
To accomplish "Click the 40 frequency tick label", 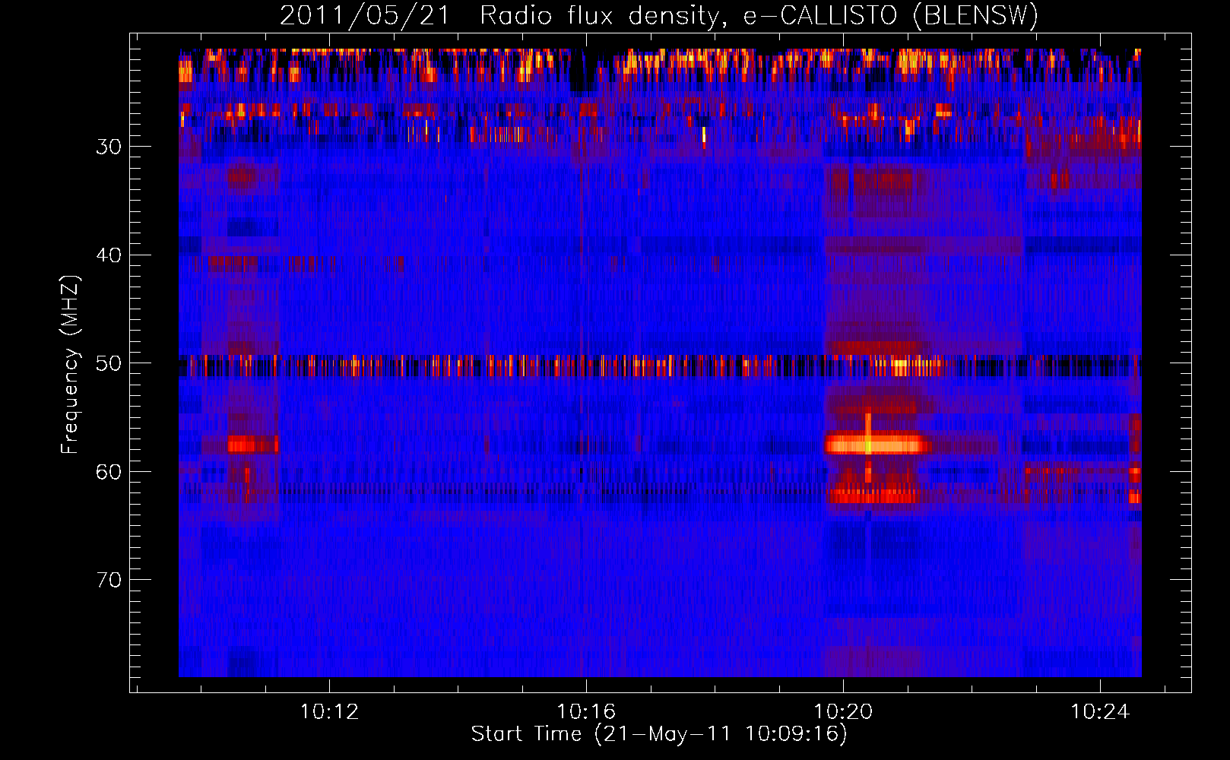I will (109, 255).
